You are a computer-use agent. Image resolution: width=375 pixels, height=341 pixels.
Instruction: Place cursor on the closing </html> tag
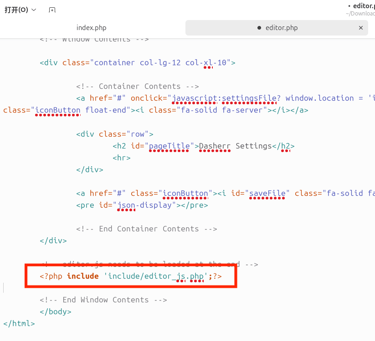tap(19, 323)
